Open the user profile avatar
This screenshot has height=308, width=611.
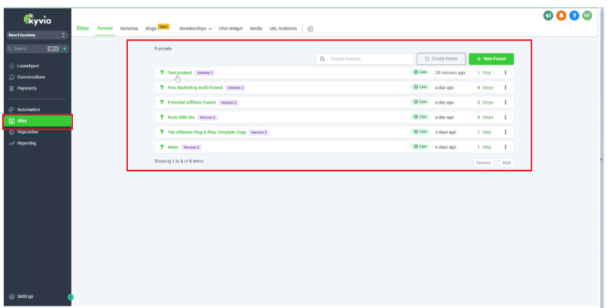pos(587,17)
